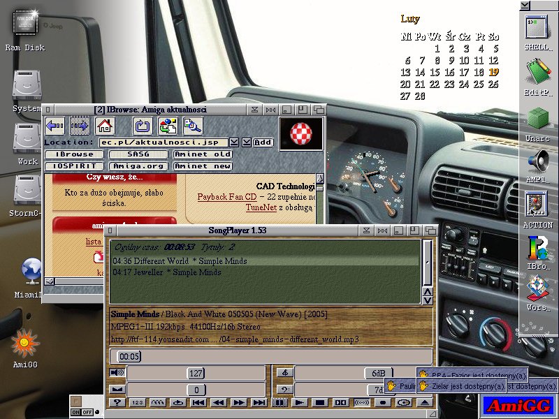Switch the bottom-left panel ON
Image resolution: width=559 pixels, height=419 pixels.
pos(75,412)
